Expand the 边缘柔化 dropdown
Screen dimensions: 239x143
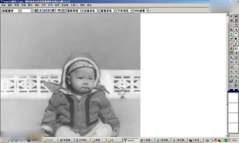tap(98, 11)
